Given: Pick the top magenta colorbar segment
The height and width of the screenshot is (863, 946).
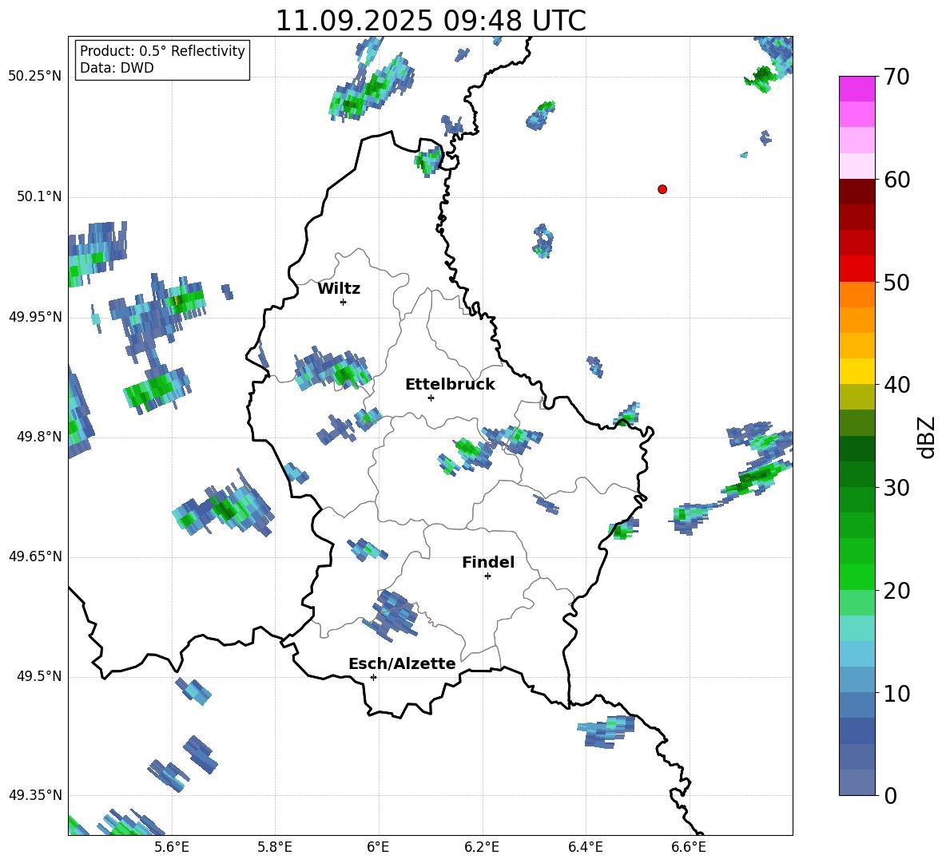Looking at the screenshot, I should (x=857, y=89).
